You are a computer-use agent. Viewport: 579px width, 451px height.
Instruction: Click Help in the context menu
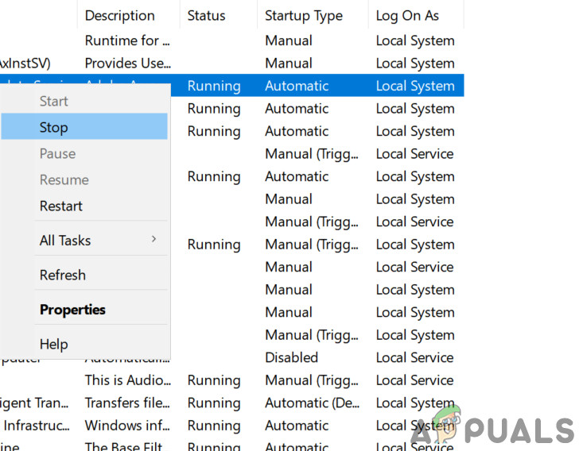click(x=54, y=344)
